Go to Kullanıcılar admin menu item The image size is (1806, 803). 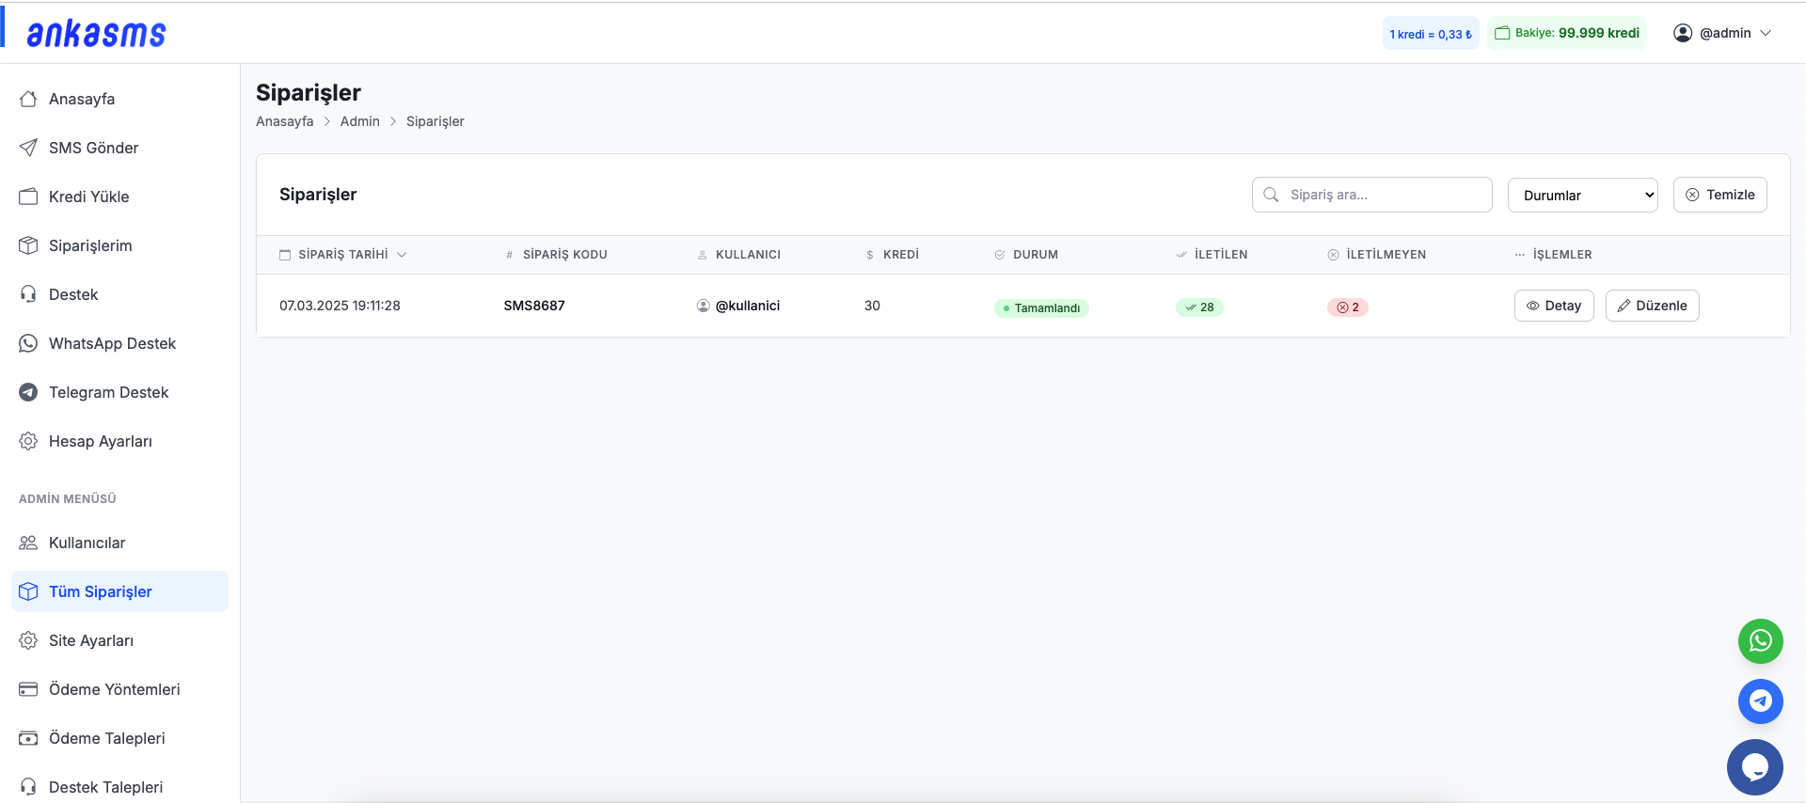tap(87, 543)
